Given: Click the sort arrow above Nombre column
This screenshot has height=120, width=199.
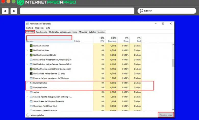Looking at the screenshot, I should pyautogui.click(x=48, y=37).
